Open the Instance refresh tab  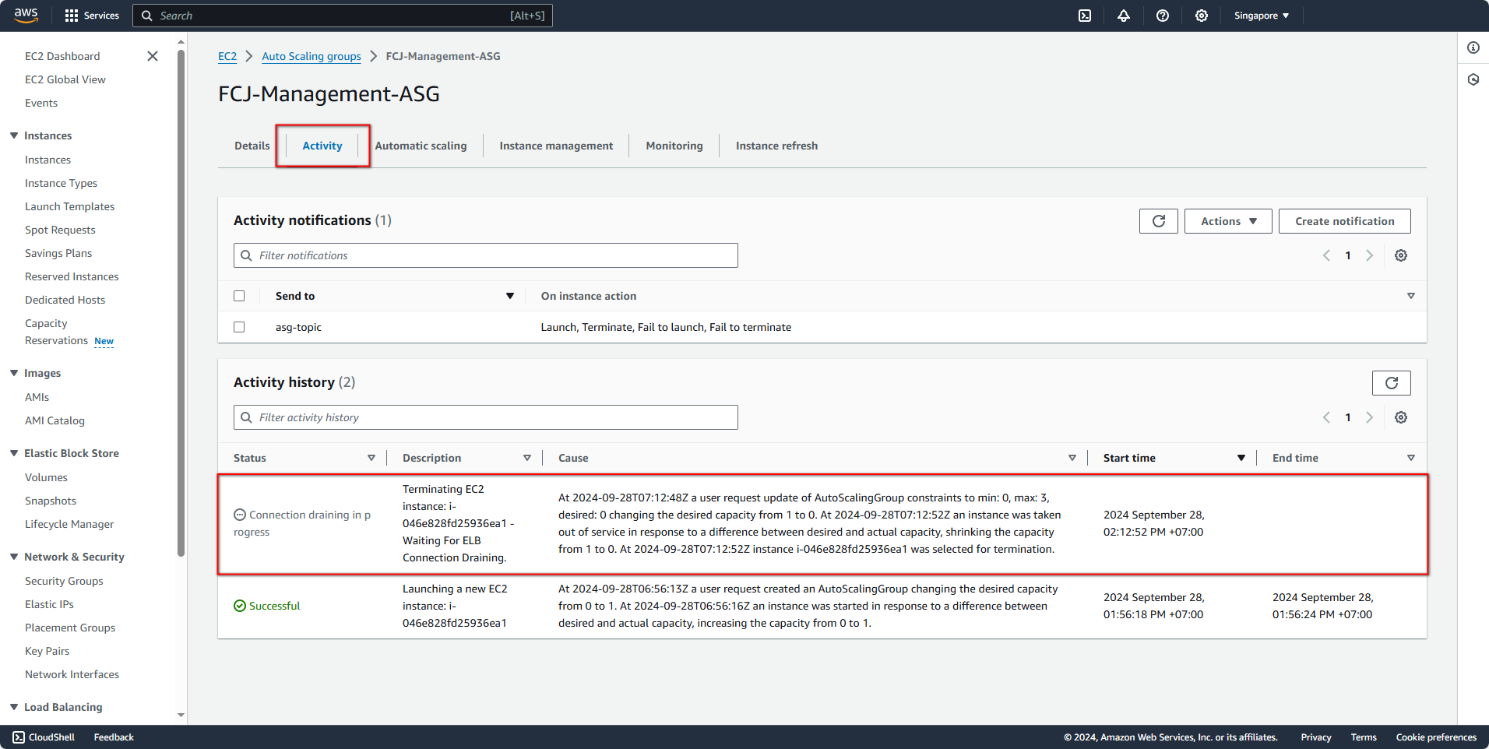click(776, 146)
